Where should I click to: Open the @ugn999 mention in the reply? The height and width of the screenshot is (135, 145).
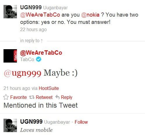coord(22,73)
